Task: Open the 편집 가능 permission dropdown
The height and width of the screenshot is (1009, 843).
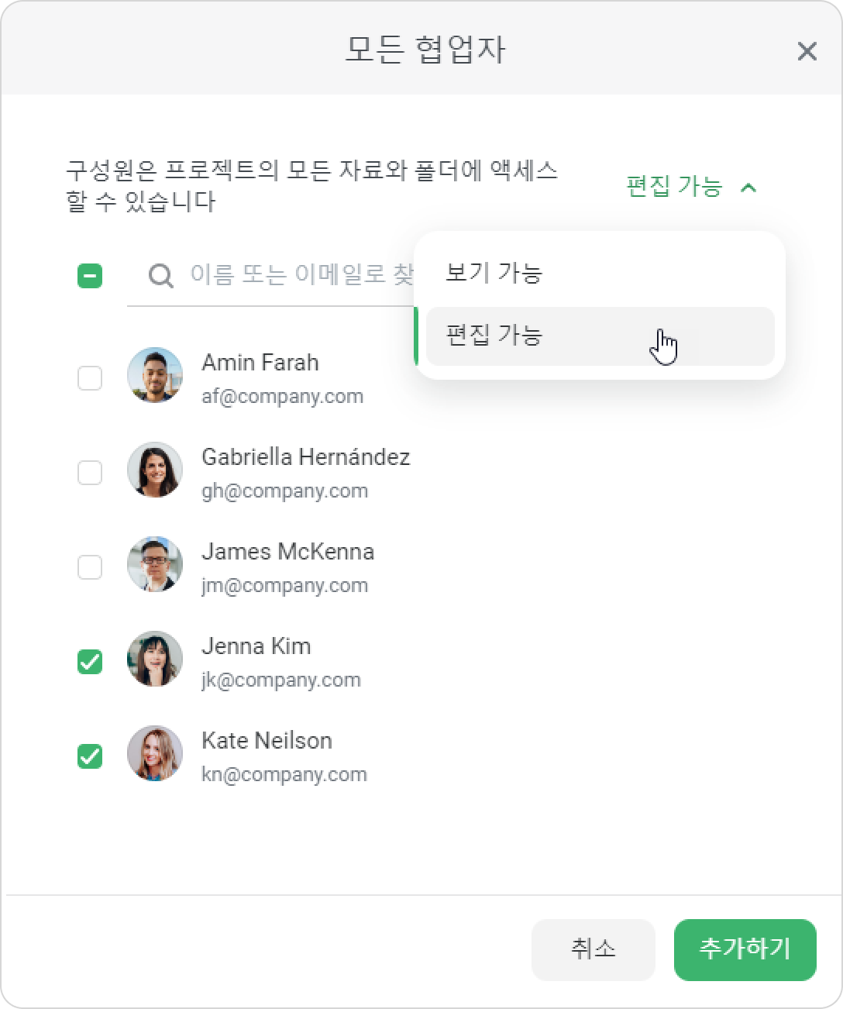Action: 691,187
